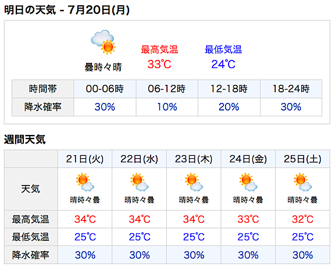Select the 06-12時 time slot header
Image resolution: width=335 pixels, height=267 pixels.
[x=167, y=89]
